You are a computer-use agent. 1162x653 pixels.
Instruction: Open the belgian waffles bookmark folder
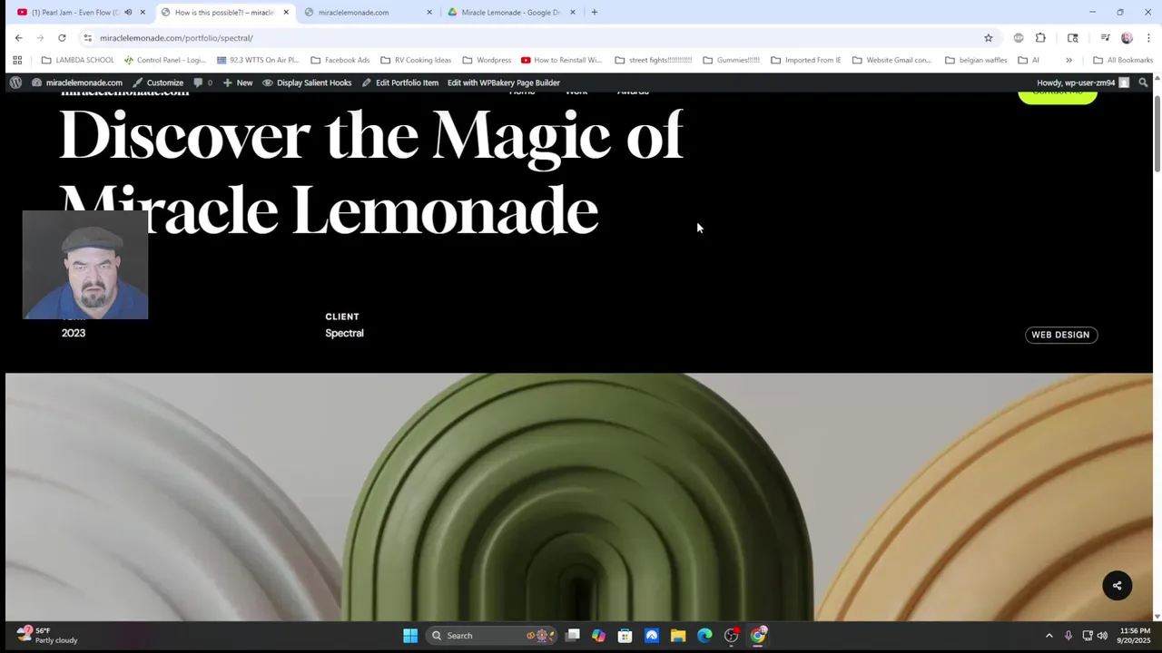(x=976, y=60)
